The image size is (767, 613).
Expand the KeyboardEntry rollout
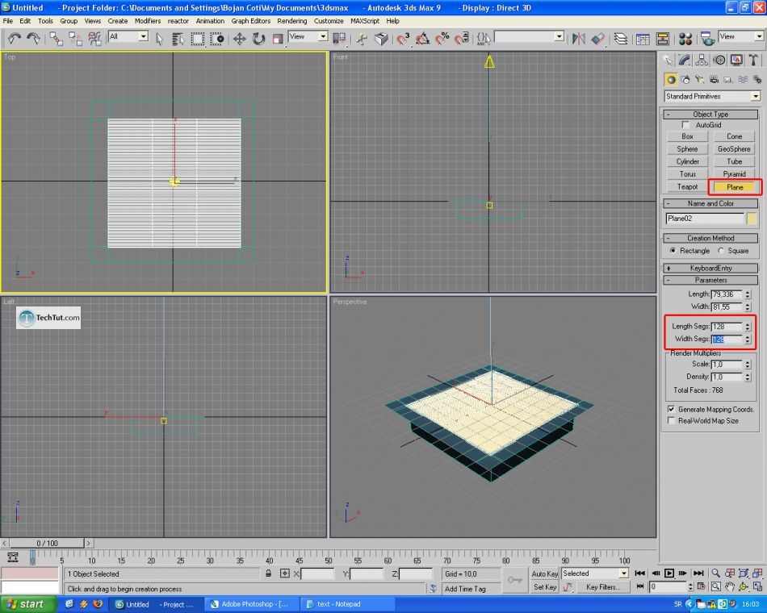point(710,268)
